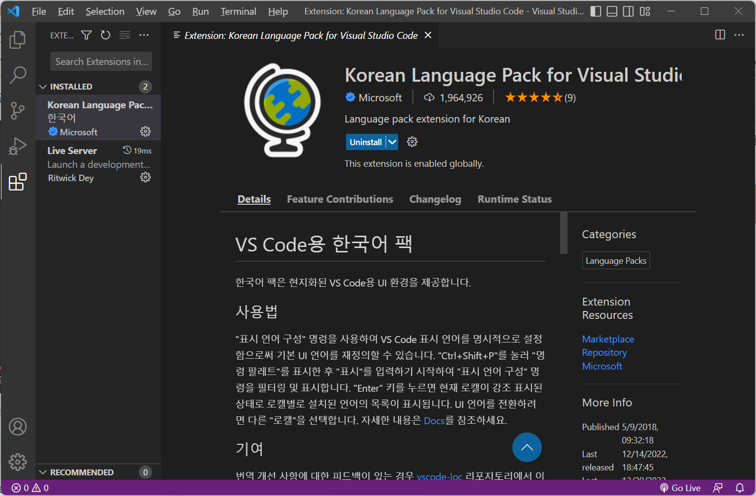The image size is (756, 496).
Task: Open editor more actions ellipsis
Action: (x=739, y=35)
